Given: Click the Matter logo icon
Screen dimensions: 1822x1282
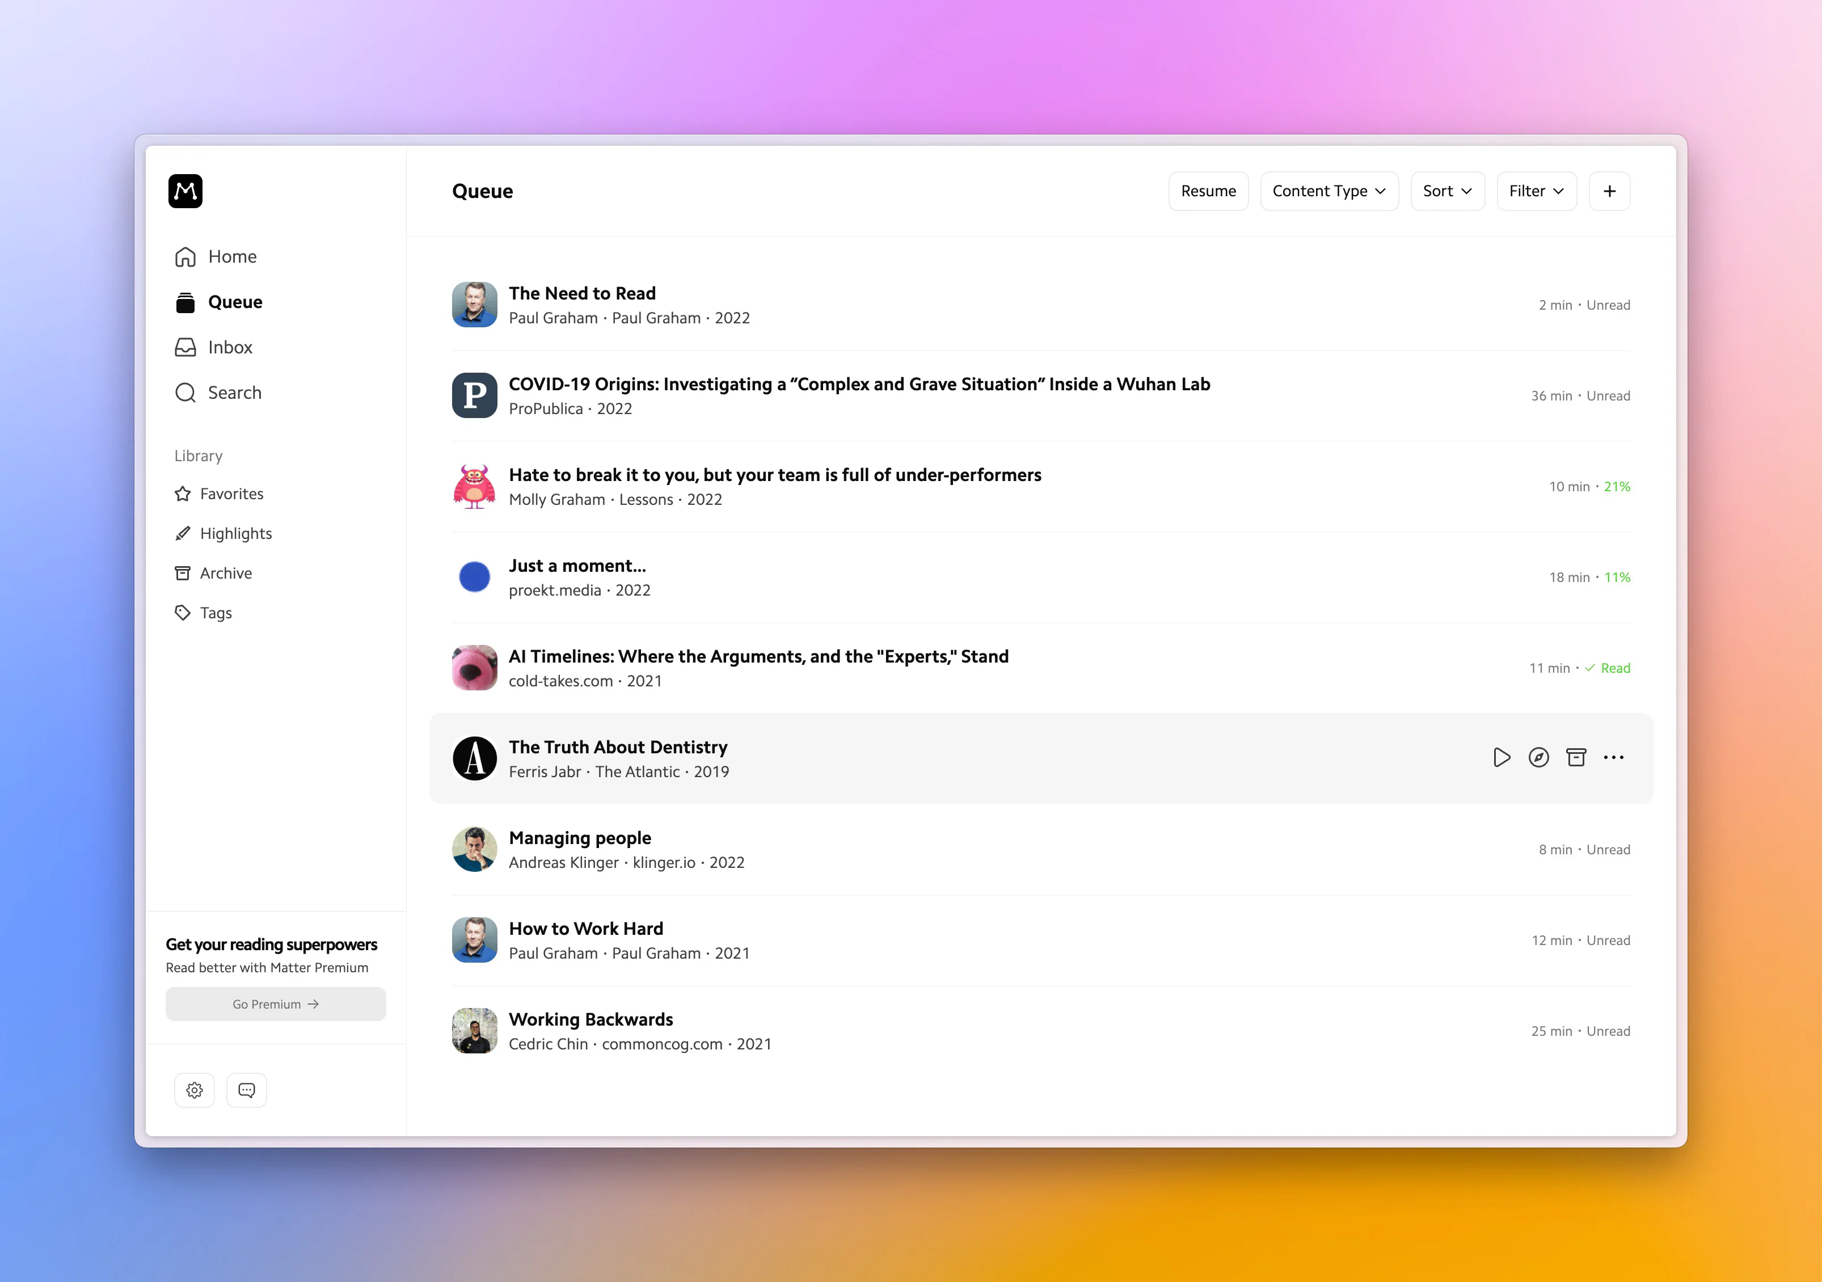Looking at the screenshot, I should pos(185,191).
